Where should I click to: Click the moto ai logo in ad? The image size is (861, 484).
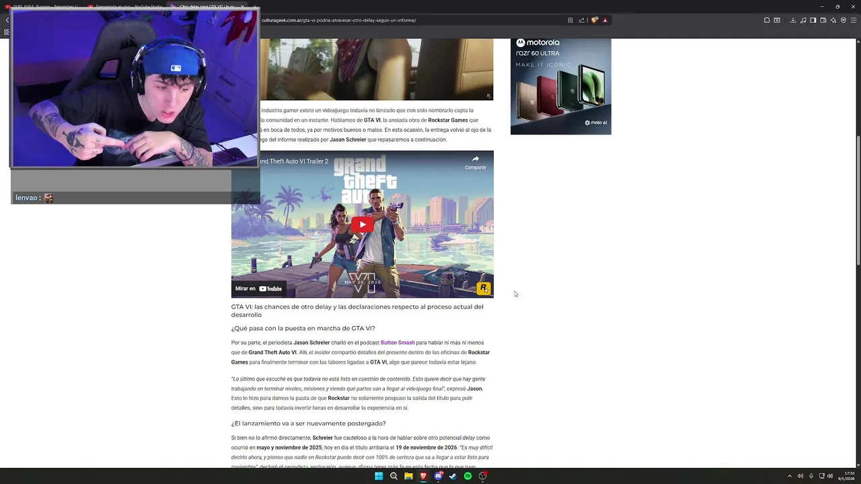[x=597, y=122]
